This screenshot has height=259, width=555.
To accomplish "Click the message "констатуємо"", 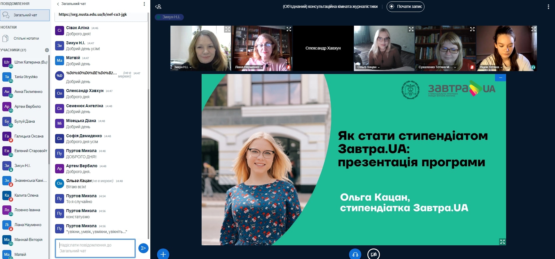I will click(x=78, y=217).
